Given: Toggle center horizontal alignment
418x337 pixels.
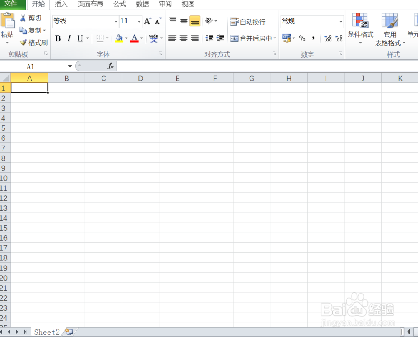Looking at the screenshot, I should [x=184, y=38].
